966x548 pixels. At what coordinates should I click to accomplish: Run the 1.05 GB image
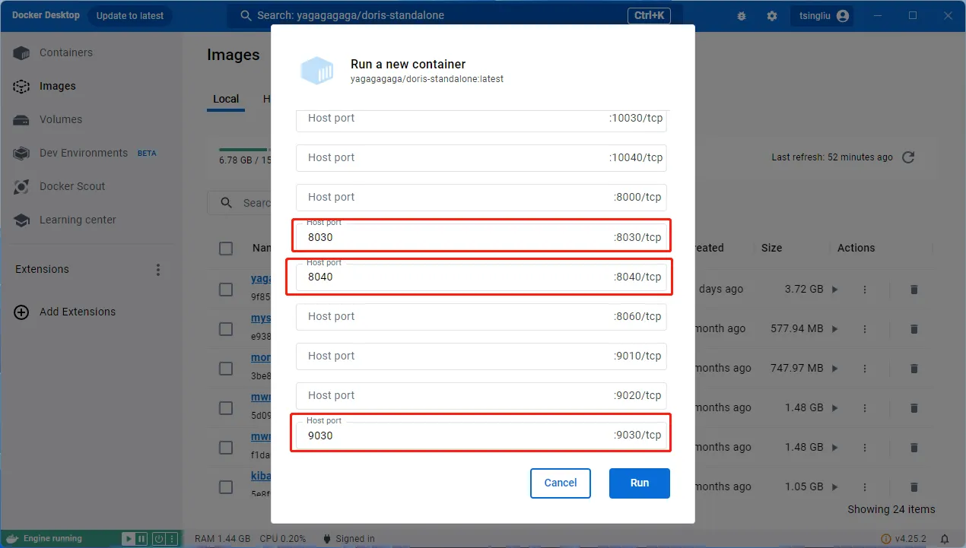point(835,487)
